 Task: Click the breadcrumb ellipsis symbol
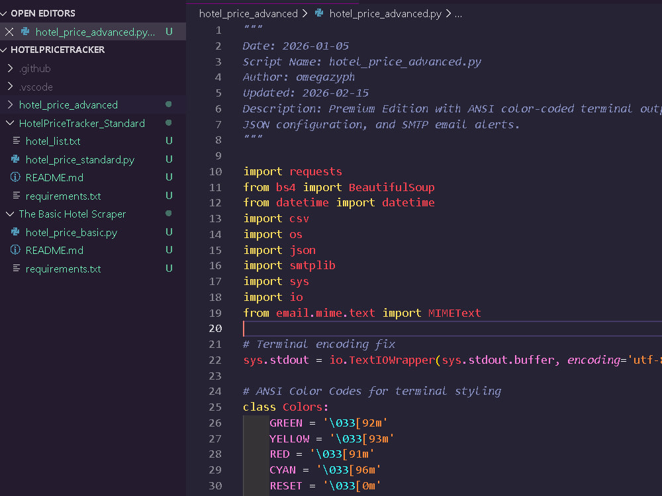click(459, 14)
